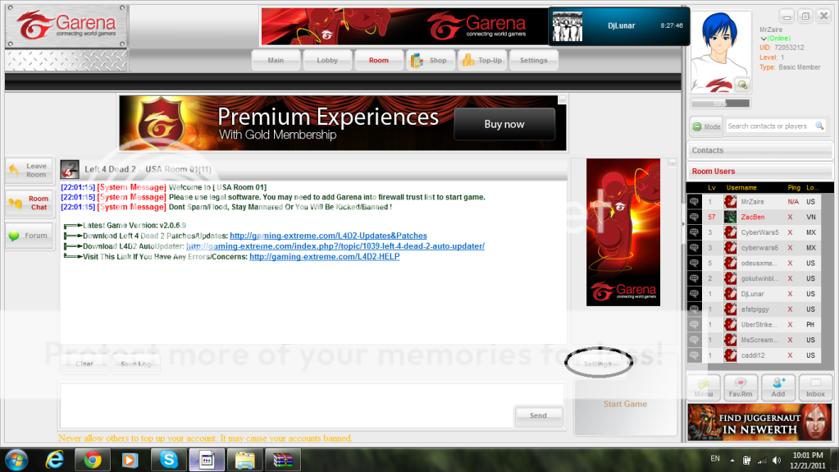Image resolution: width=839 pixels, height=472 pixels.
Task: Clear the chat log
Action: point(84,364)
